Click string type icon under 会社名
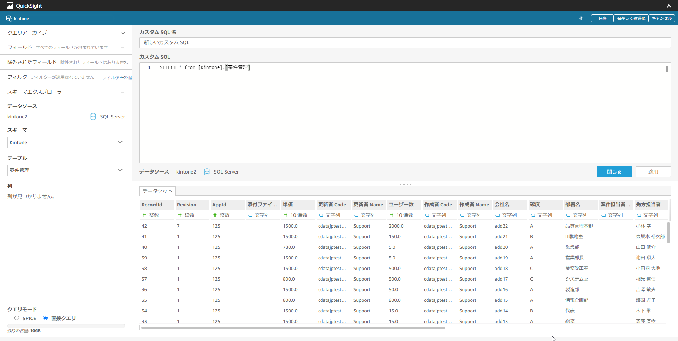This screenshot has width=678, height=341. point(498,215)
